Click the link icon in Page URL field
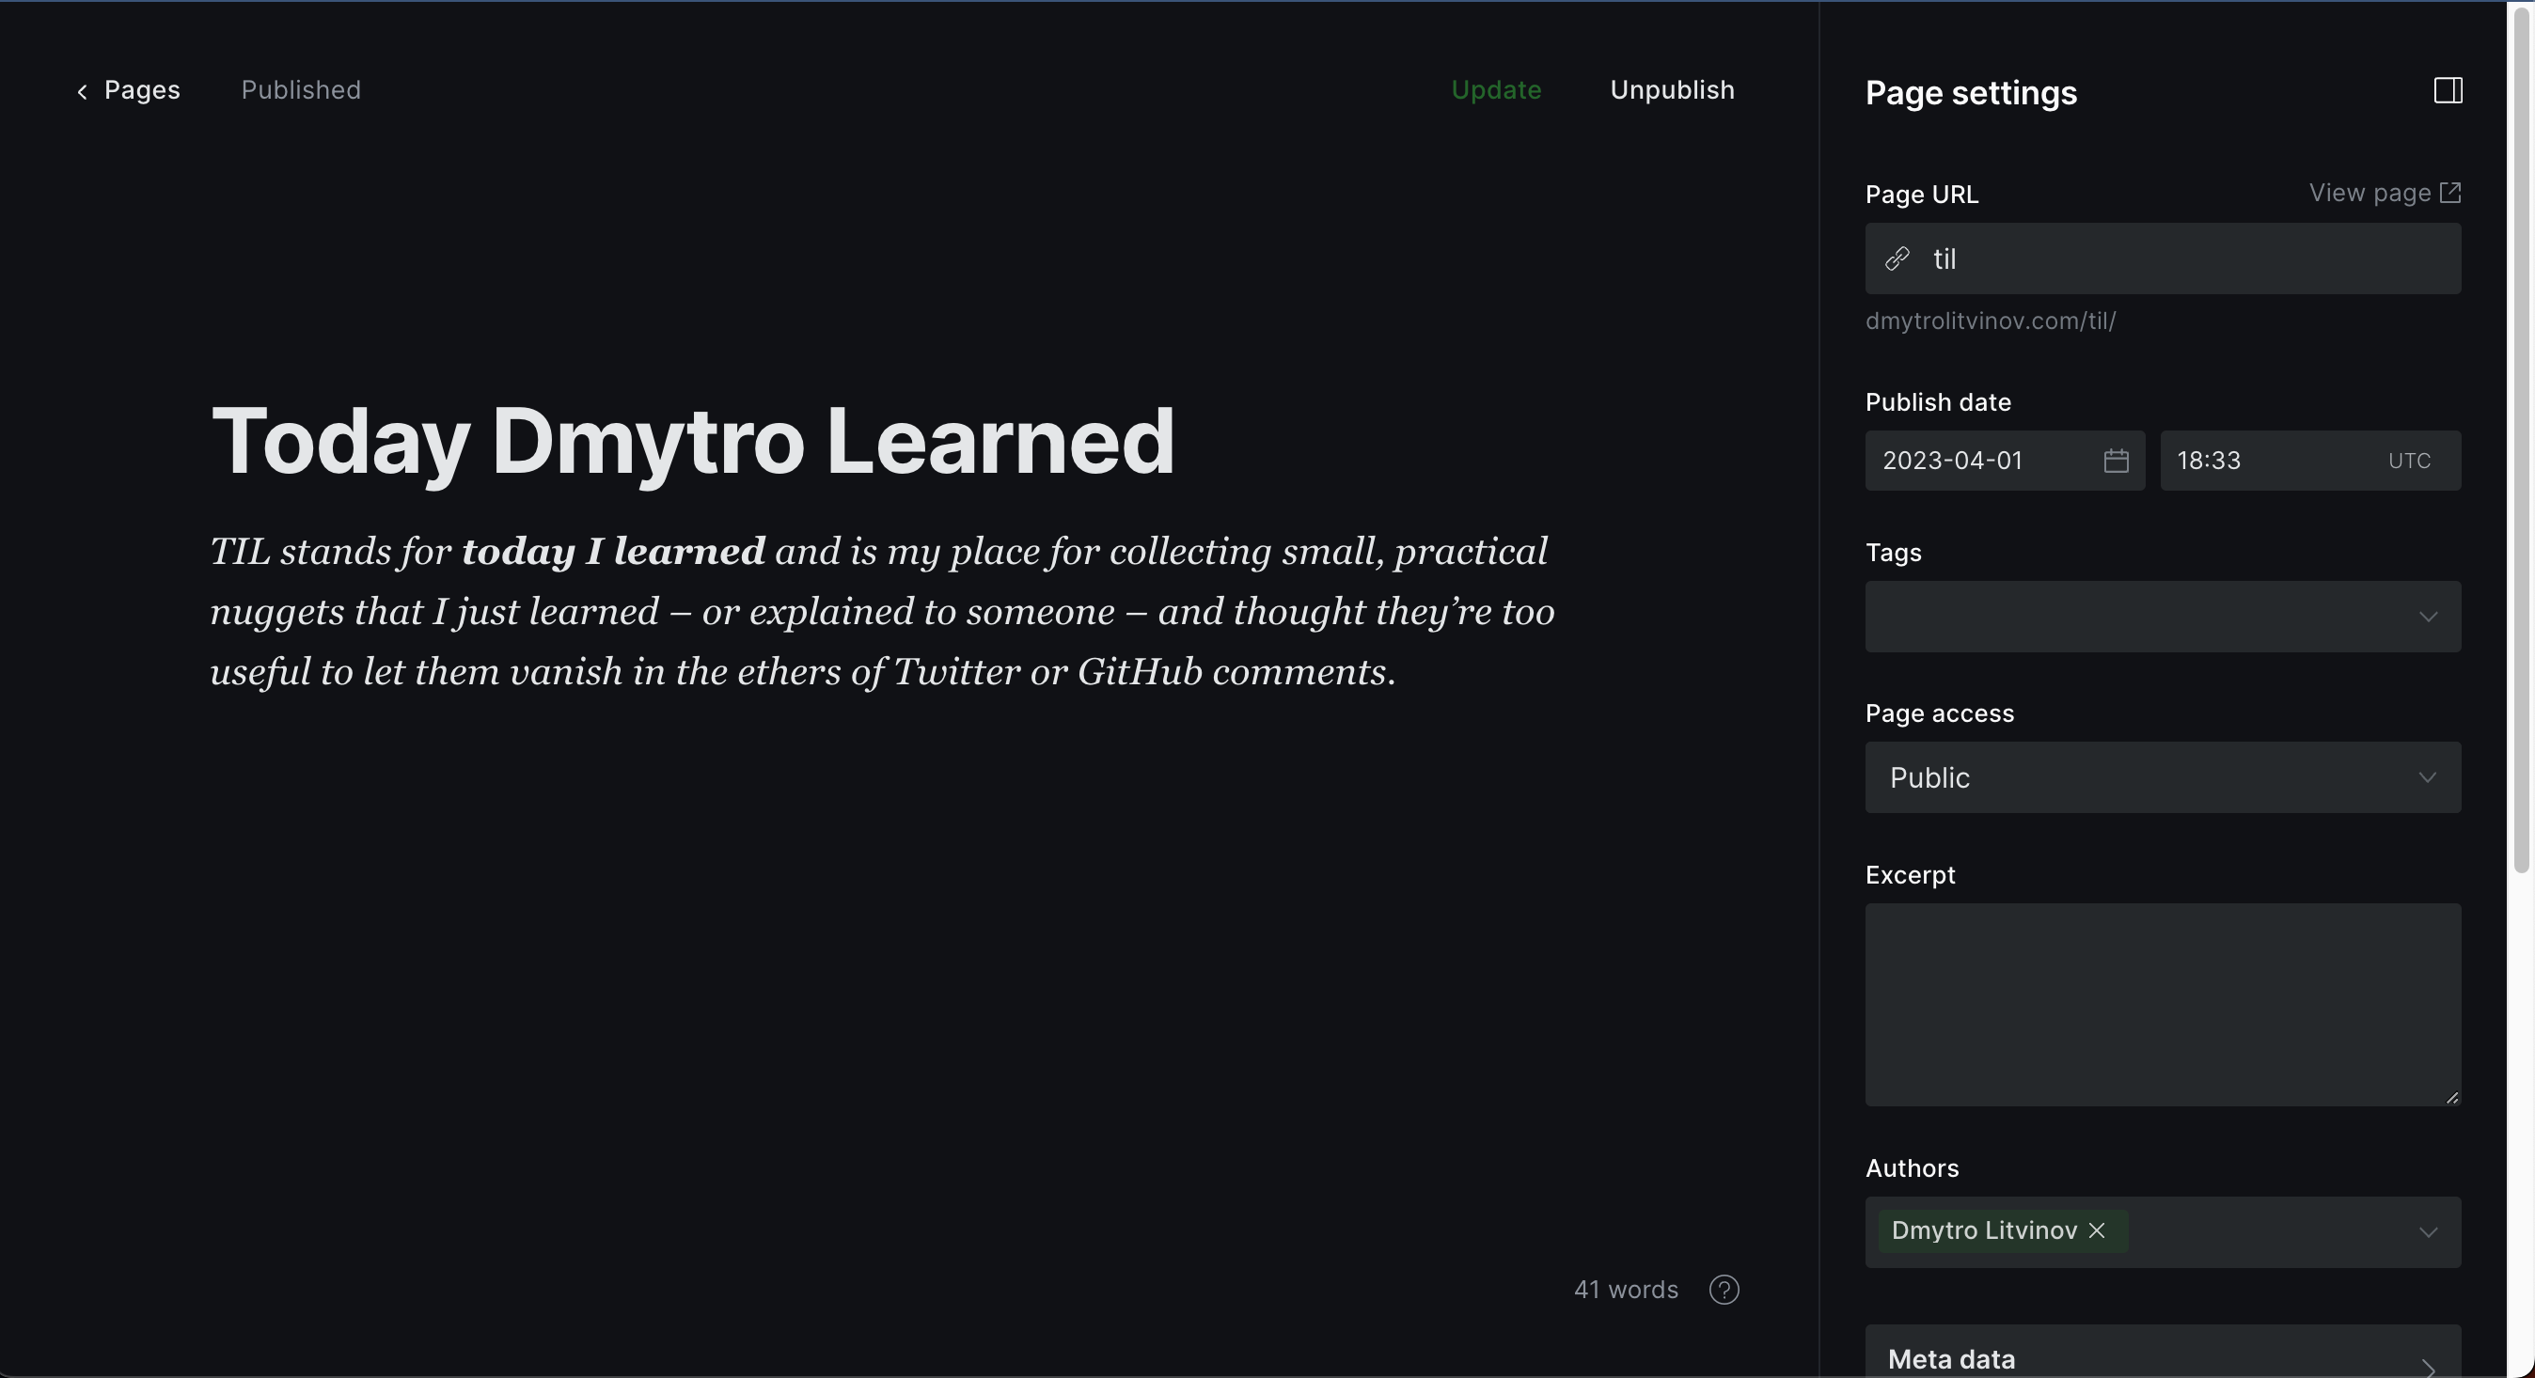This screenshot has height=1378, width=2535. 1897,258
